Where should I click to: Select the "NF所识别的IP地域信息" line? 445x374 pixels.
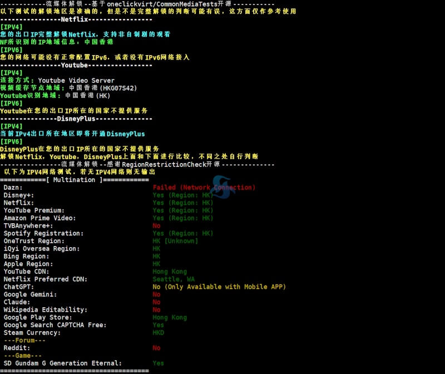tap(57, 42)
